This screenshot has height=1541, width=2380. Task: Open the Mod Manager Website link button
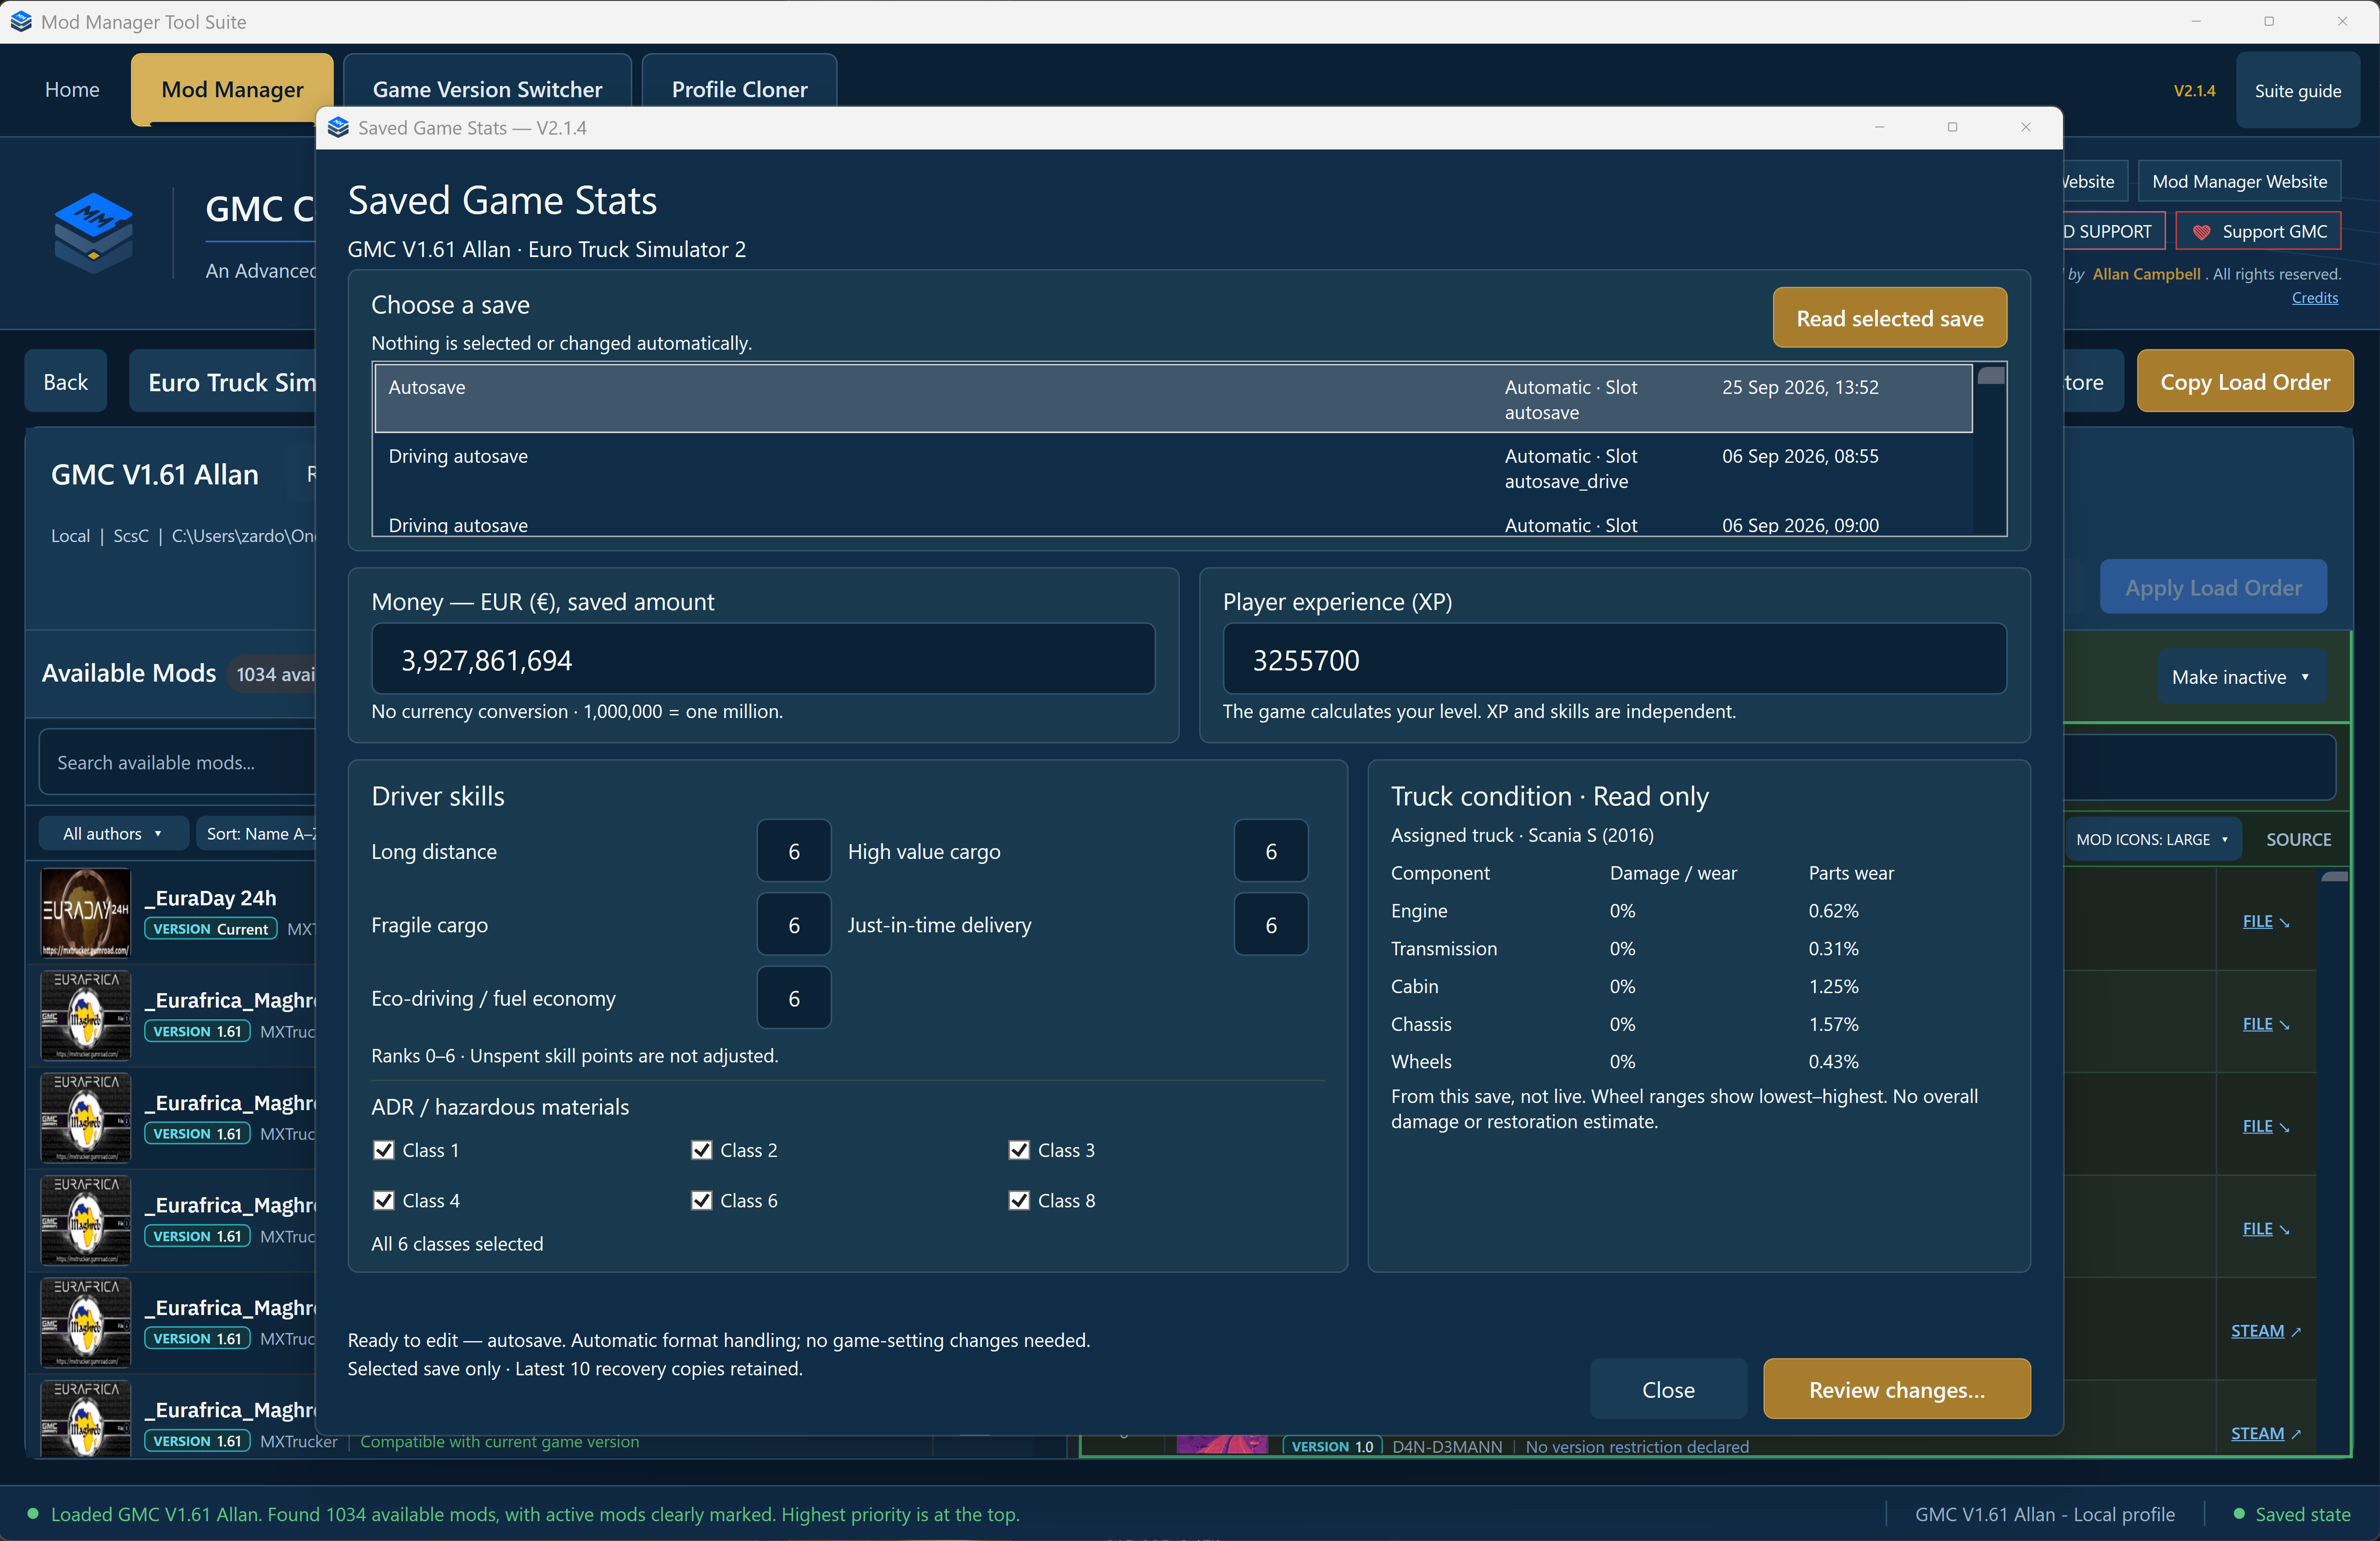click(2239, 181)
